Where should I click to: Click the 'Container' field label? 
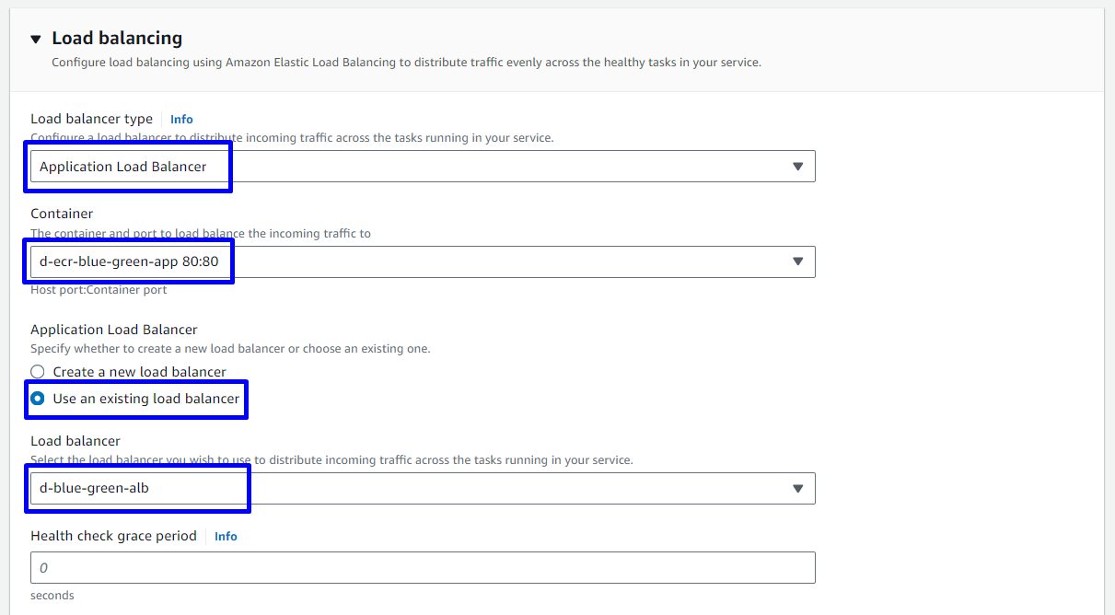62,214
